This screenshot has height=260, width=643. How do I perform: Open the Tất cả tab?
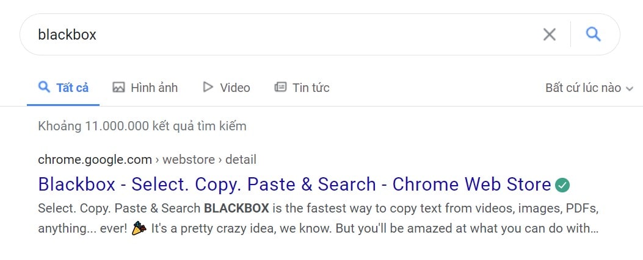click(x=63, y=88)
